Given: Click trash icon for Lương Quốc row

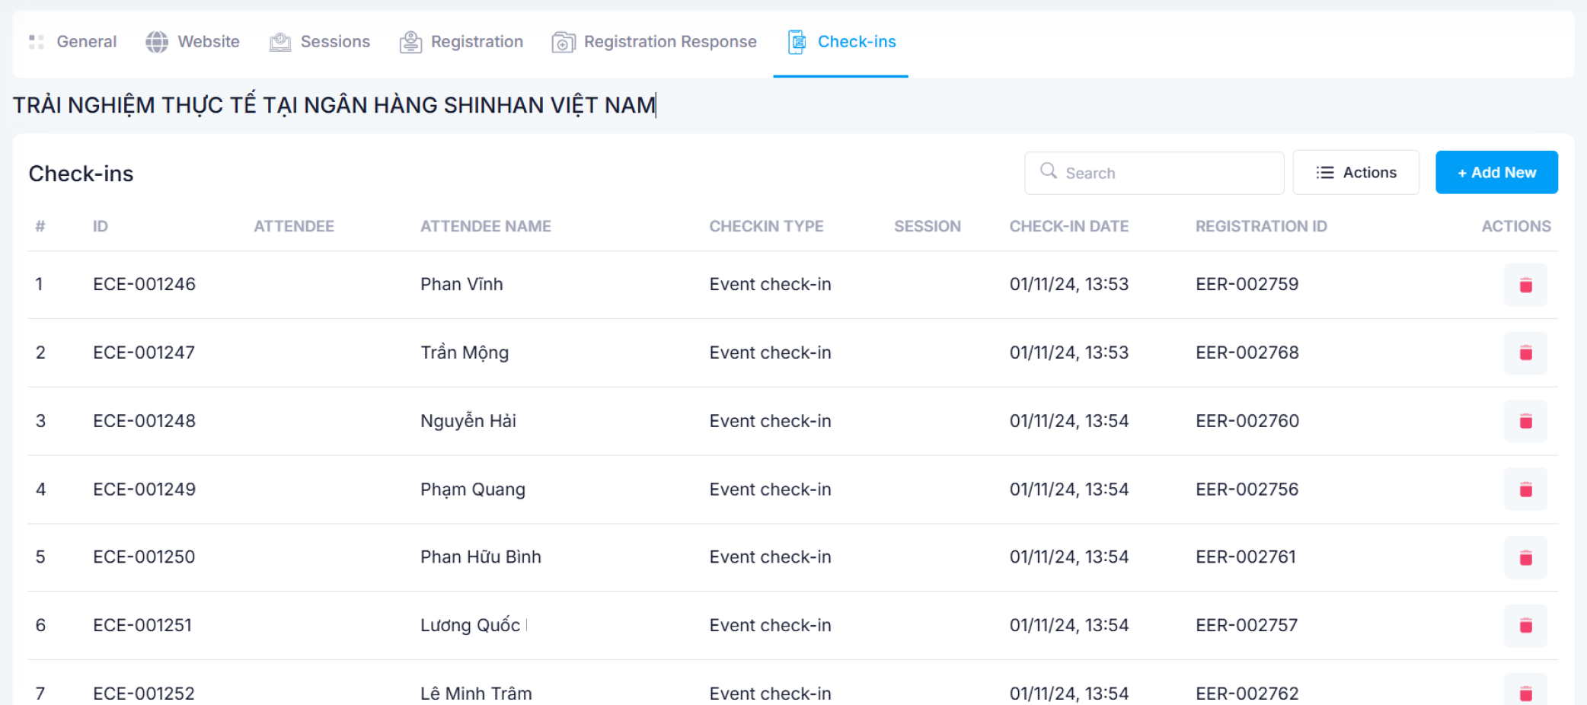Looking at the screenshot, I should [x=1525, y=625].
